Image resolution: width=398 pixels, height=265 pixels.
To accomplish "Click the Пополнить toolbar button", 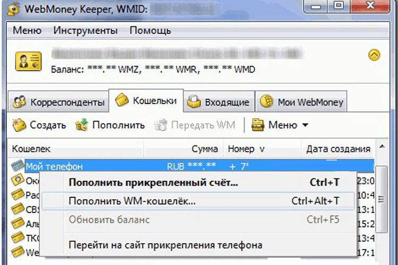I will [110, 125].
